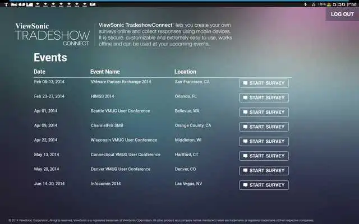Select the date 'Feb 08-13, 2014'
Viewport: 359px width, 224px height.
(x=49, y=82)
